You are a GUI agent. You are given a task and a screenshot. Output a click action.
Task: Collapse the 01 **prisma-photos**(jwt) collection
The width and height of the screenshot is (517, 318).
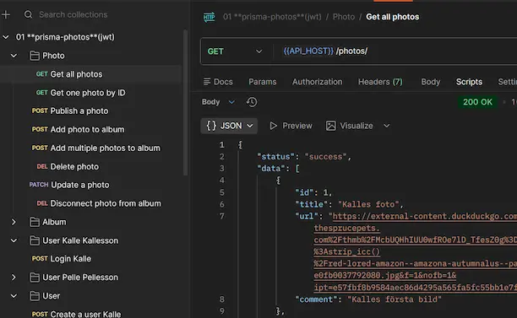6,37
